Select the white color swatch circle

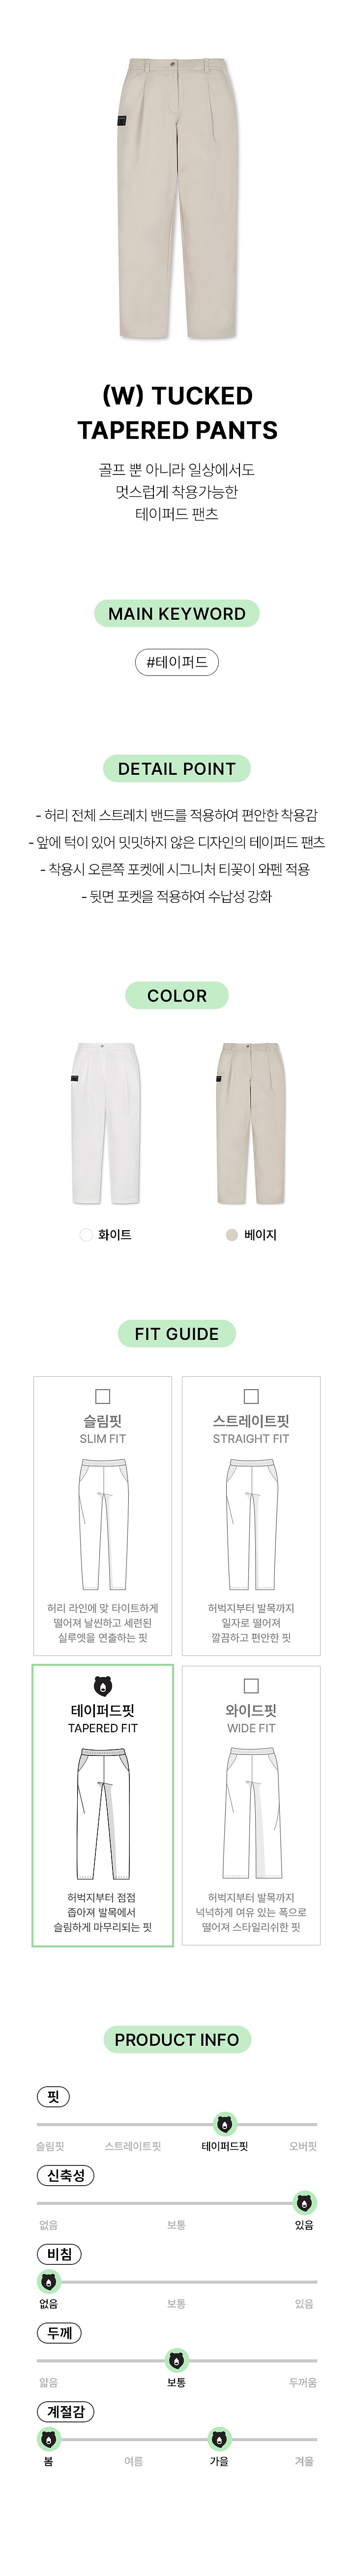pos(86,1235)
